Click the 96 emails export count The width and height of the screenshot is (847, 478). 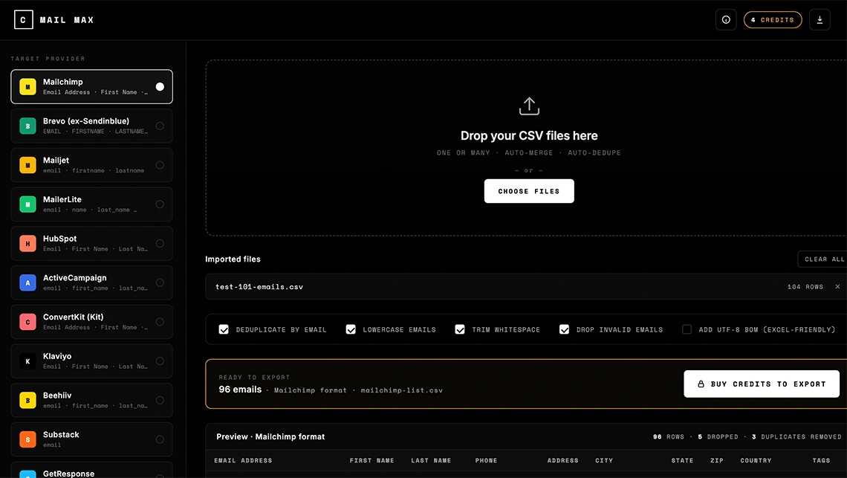240,390
